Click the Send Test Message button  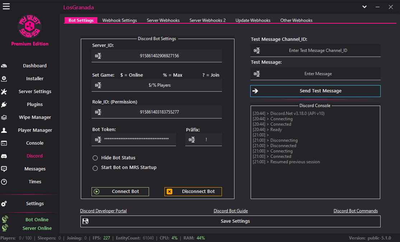point(315,91)
